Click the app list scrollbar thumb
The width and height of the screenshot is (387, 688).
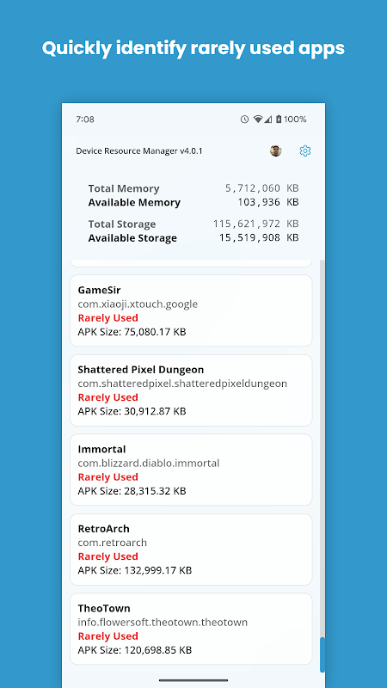pos(322,654)
